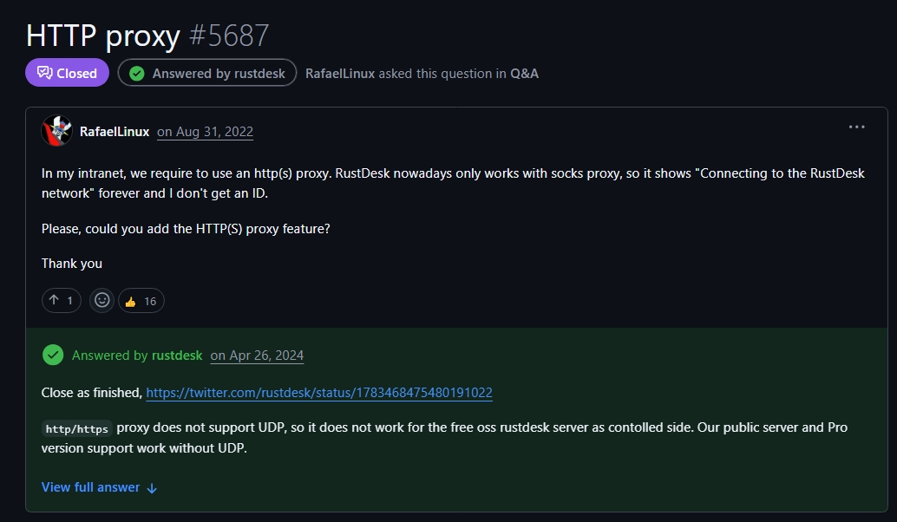Image resolution: width=897 pixels, height=522 pixels.
Task: Click the #5687 discussion number
Action: pyautogui.click(x=229, y=36)
